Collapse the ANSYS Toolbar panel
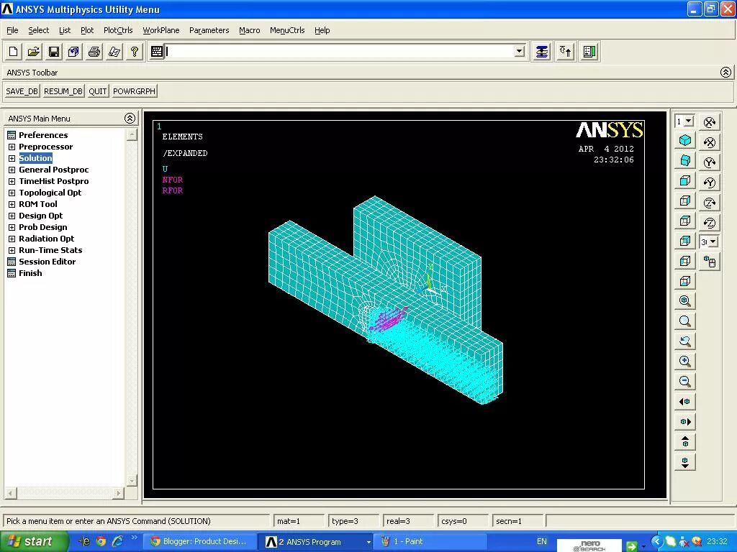Screen dimensions: 737x552 tap(725, 72)
